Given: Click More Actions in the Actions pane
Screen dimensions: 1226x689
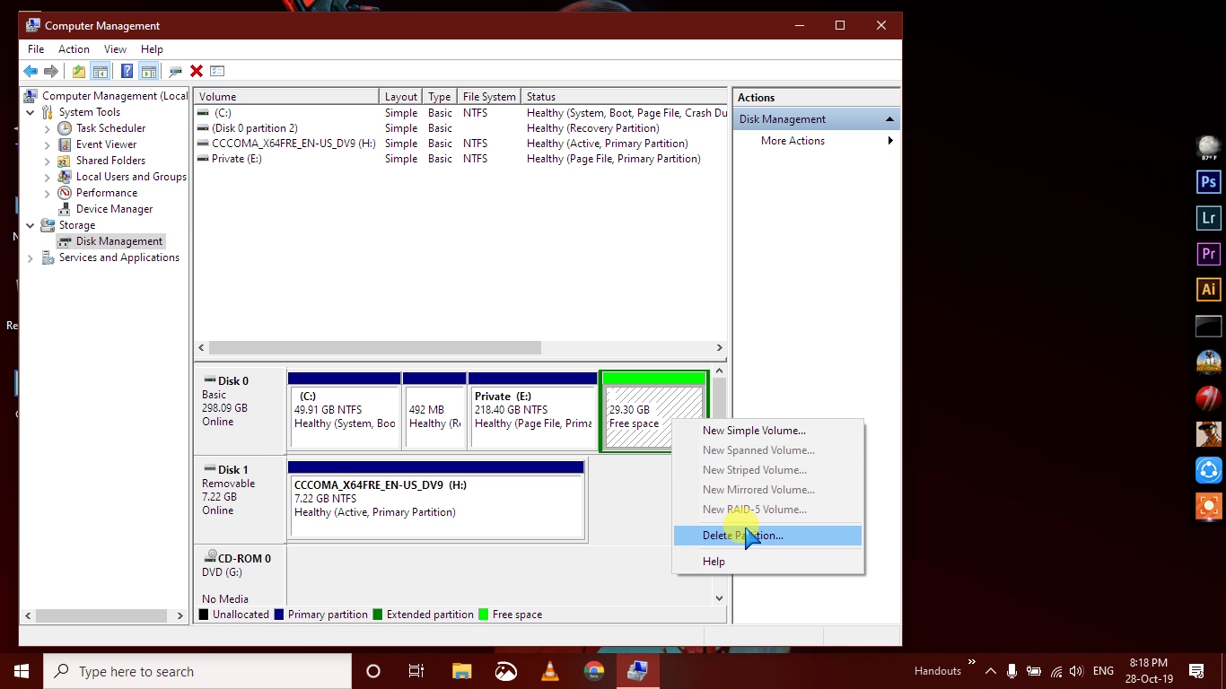Looking at the screenshot, I should 792,141.
